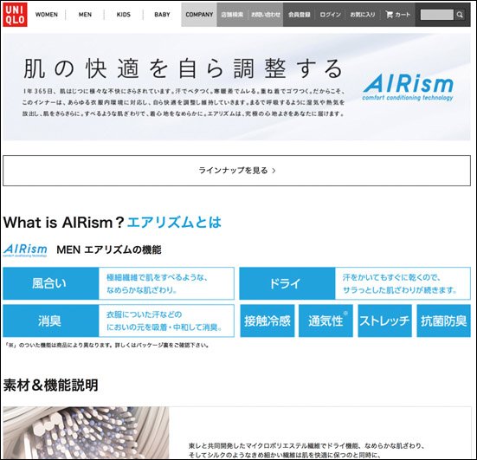
Task: Select the COMPANY tab
Action: (199, 15)
